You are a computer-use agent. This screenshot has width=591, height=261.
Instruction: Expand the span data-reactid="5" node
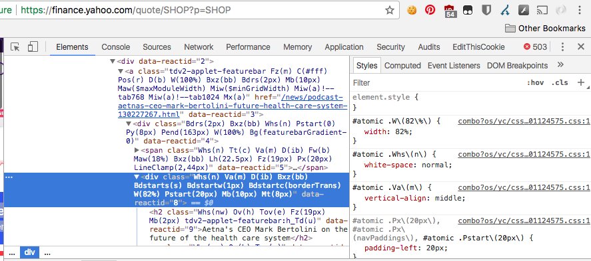[x=137, y=150]
